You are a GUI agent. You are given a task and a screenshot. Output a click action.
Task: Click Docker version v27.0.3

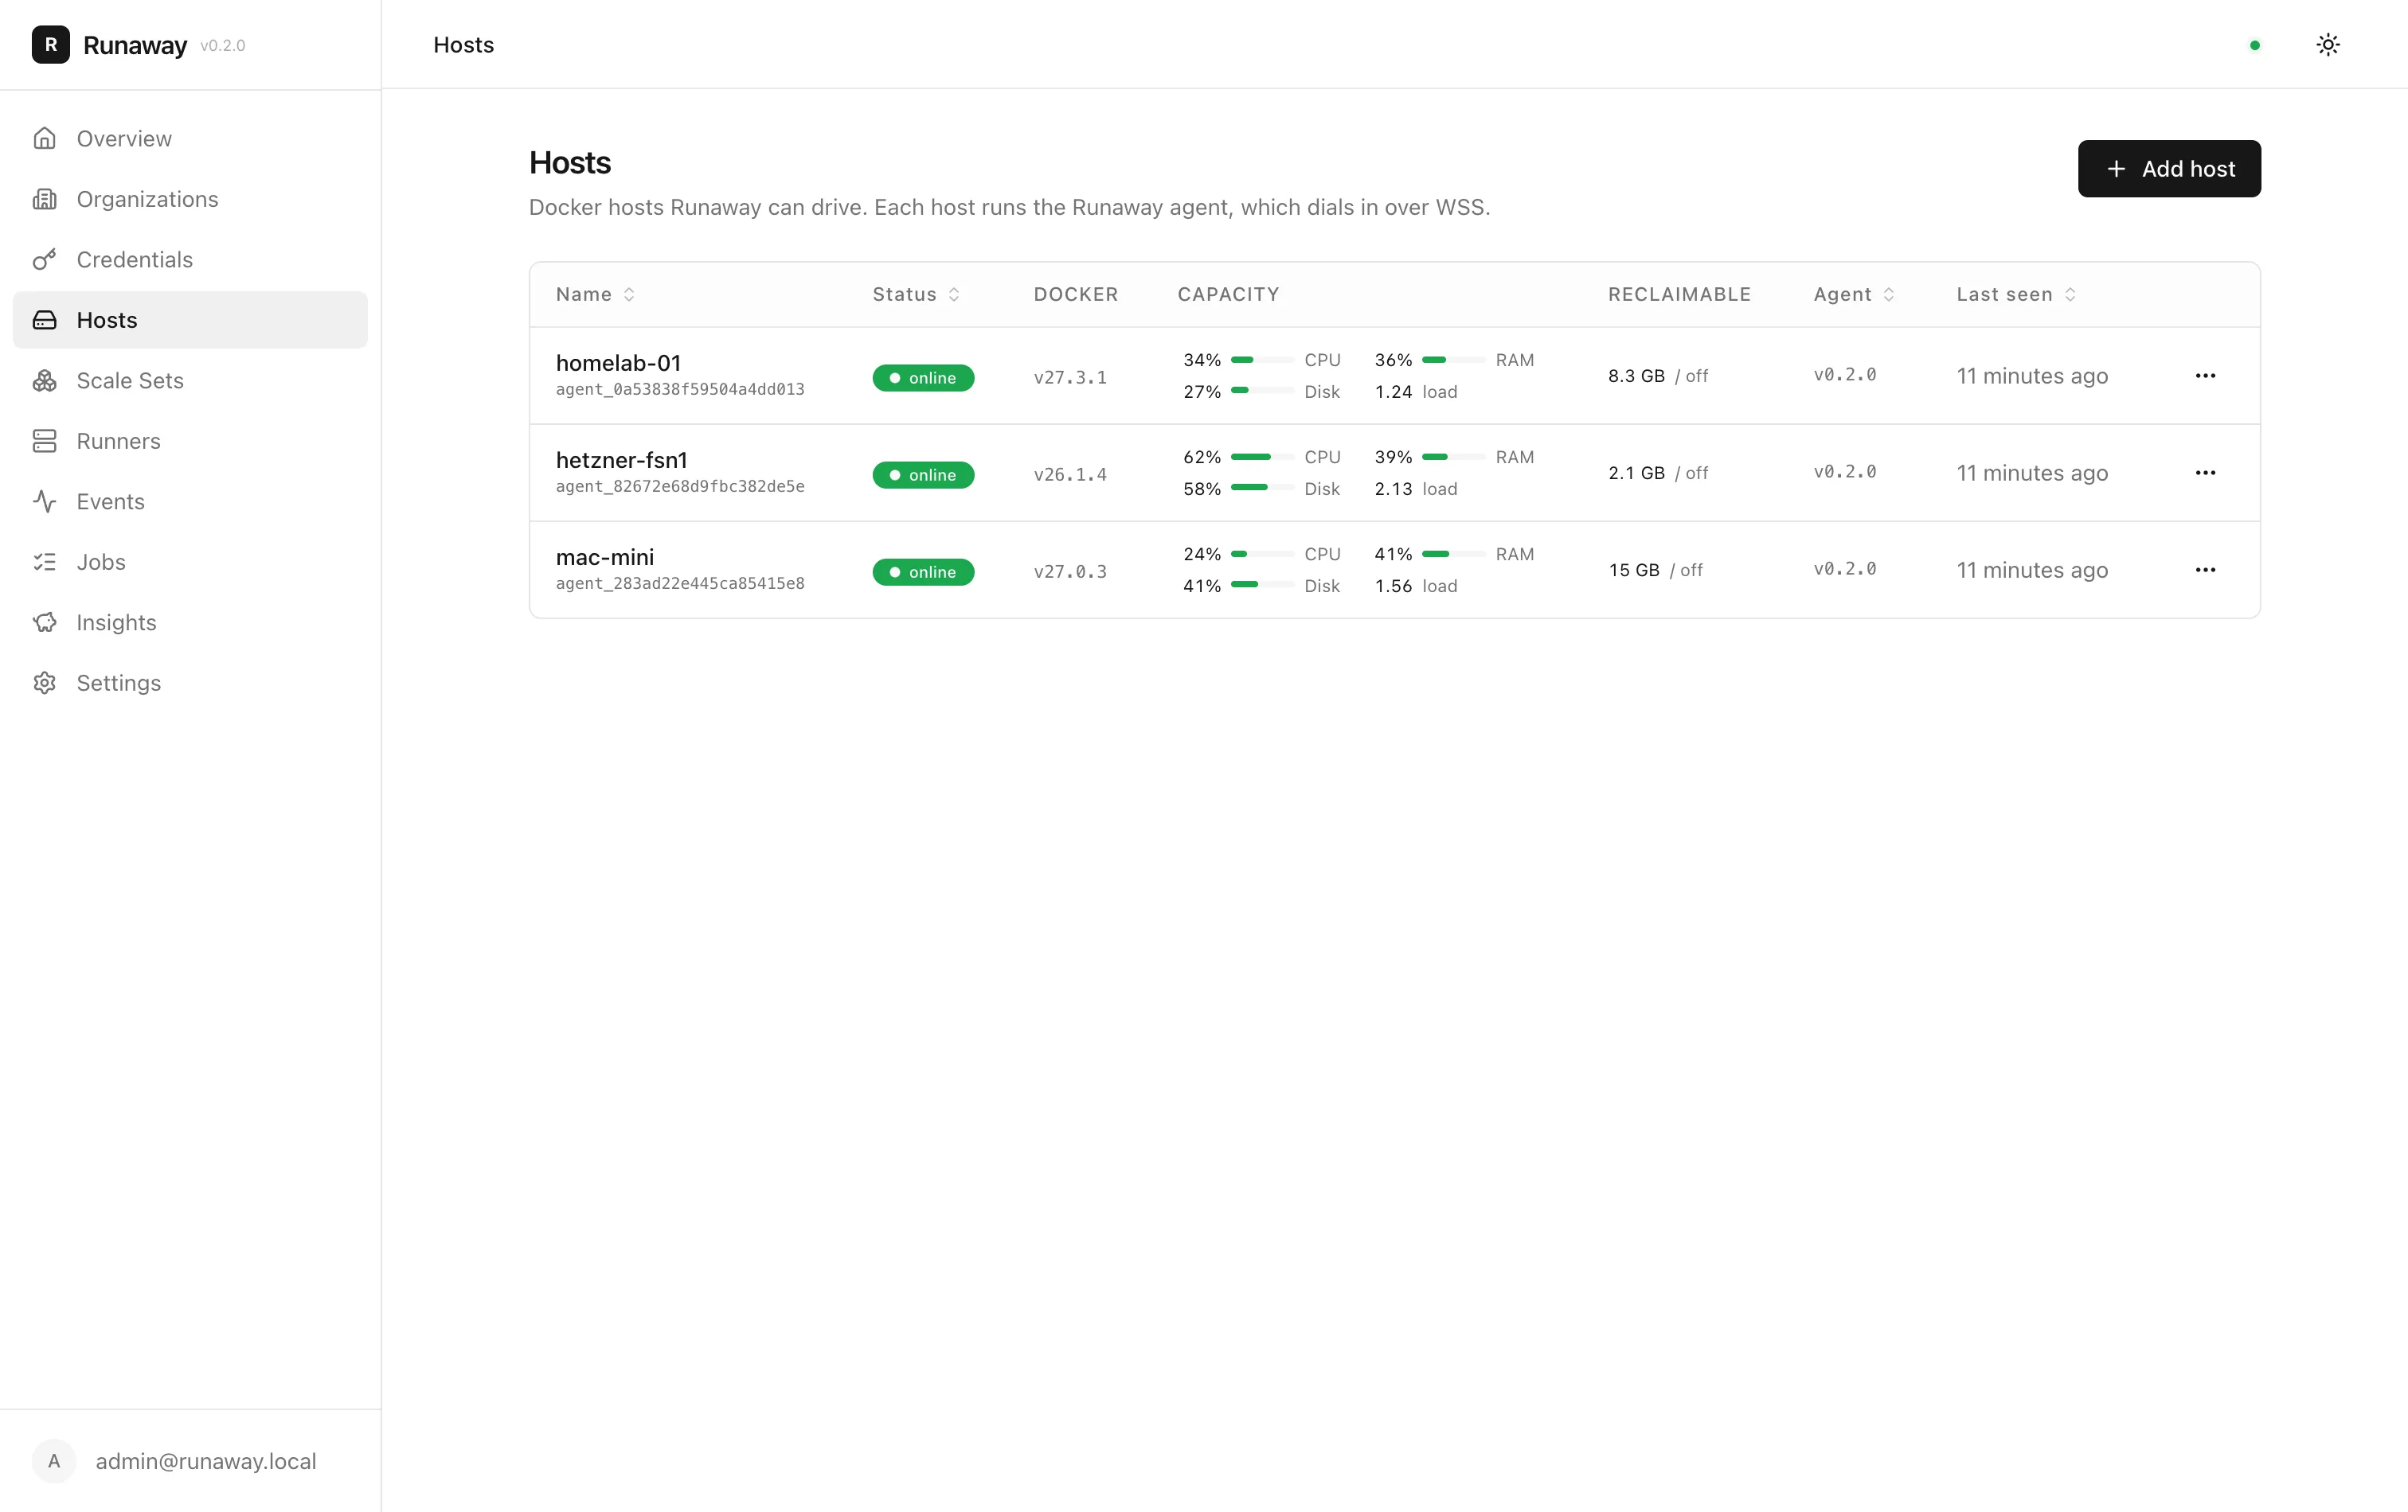1070,571
